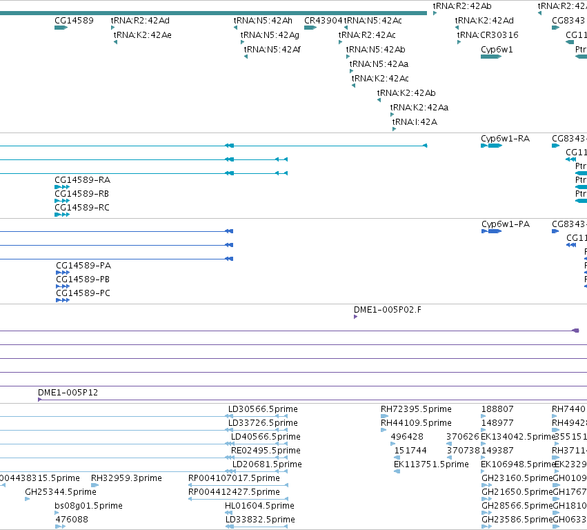The height and width of the screenshot is (530, 587).
Task: Click the tRNA:R2:42Ad label
Action: coord(140,21)
